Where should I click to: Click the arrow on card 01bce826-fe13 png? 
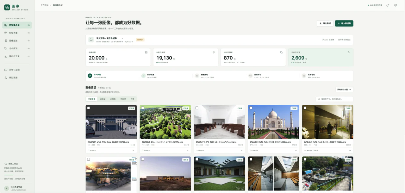(296, 151)
